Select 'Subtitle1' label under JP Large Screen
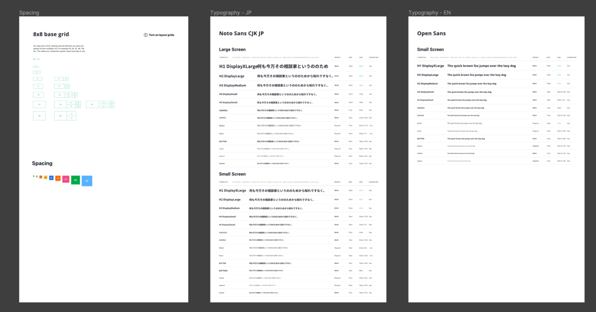The width and height of the screenshot is (596, 312). coord(223,110)
